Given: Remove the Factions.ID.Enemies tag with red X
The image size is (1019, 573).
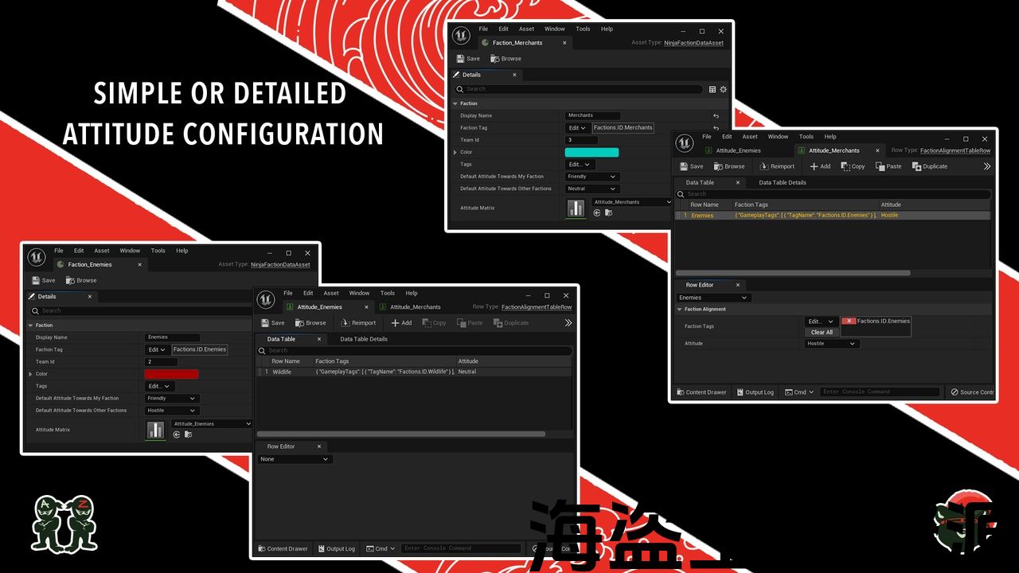Looking at the screenshot, I should click(849, 321).
